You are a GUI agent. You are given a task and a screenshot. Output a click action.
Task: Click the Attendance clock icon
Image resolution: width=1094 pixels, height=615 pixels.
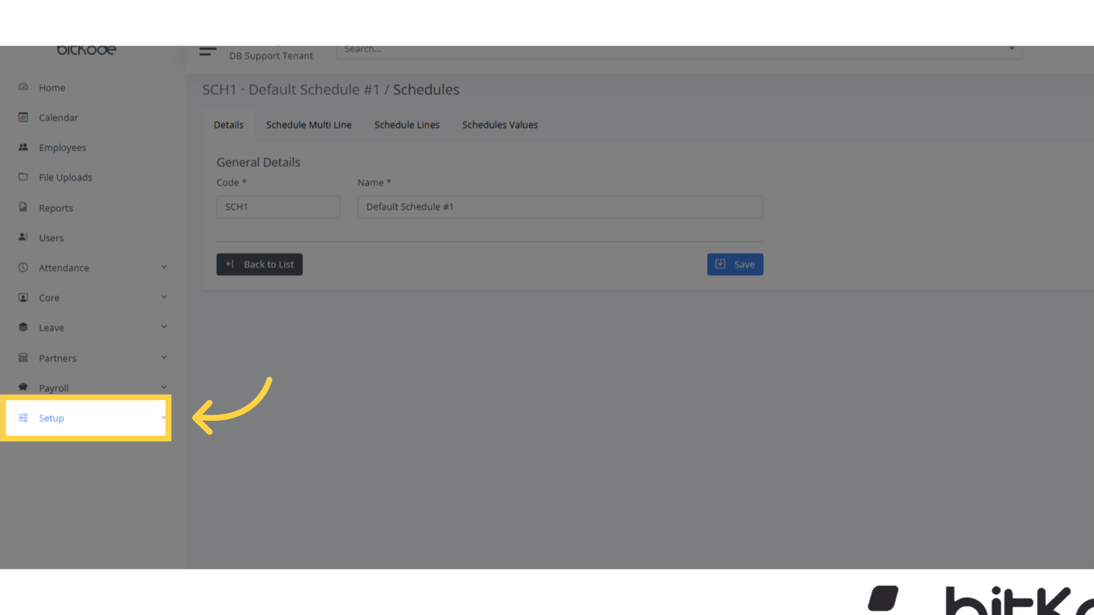23,267
